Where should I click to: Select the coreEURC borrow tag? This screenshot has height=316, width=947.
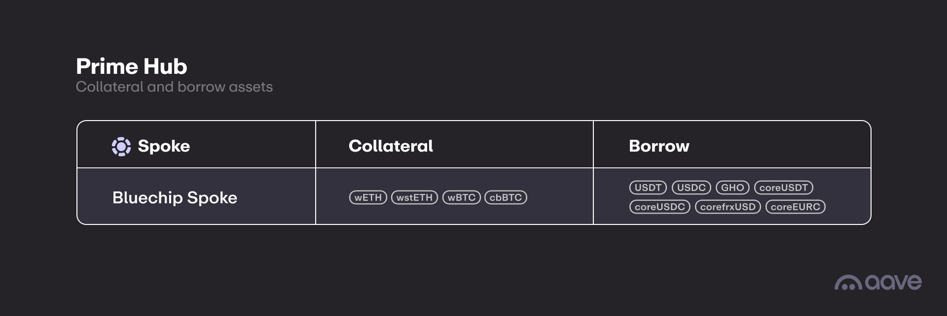[x=795, y=207]
